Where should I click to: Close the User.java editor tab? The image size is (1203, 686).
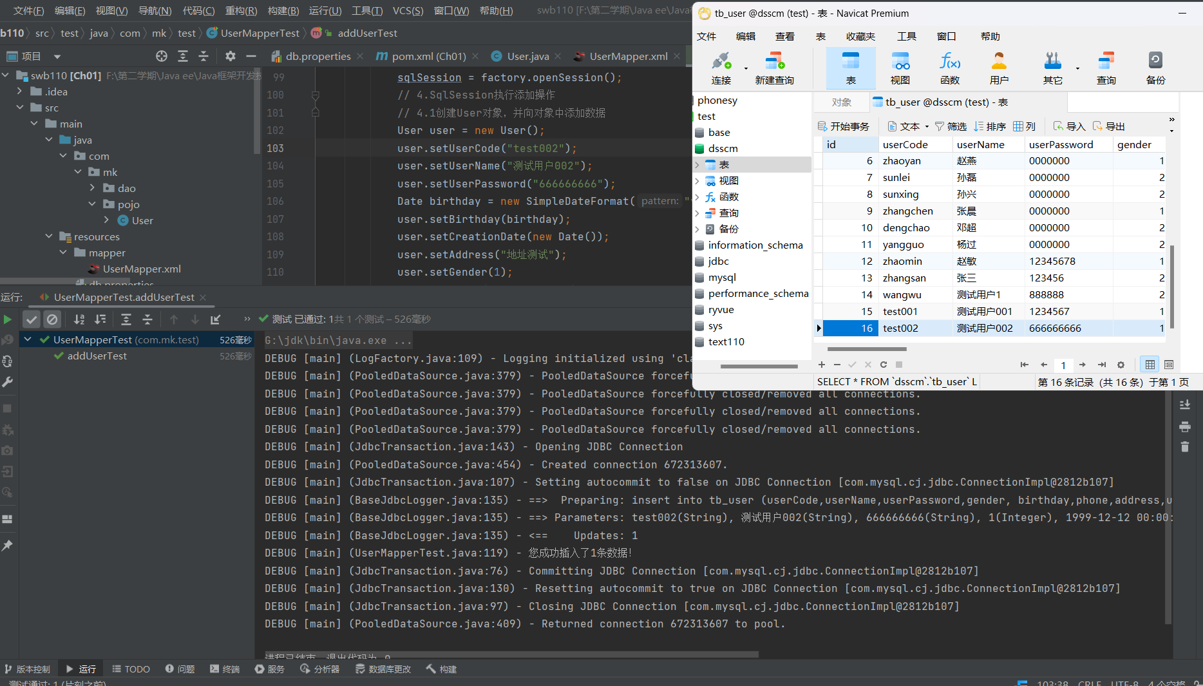click(x=558, y=56)
